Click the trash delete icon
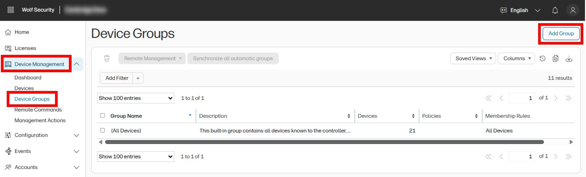586x177 pixels. tap(107, 58)
